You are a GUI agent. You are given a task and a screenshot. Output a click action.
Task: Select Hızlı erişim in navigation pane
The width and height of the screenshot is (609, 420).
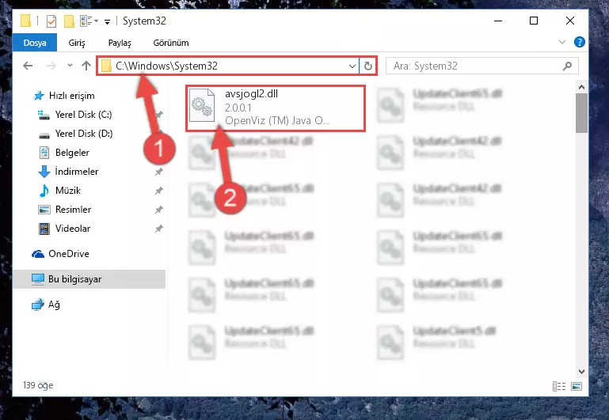71,96
